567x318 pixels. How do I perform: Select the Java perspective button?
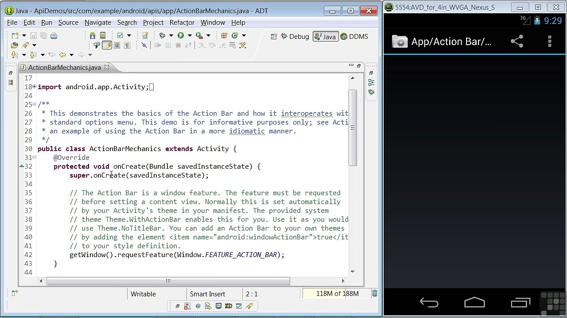click(x=325, y=37)
